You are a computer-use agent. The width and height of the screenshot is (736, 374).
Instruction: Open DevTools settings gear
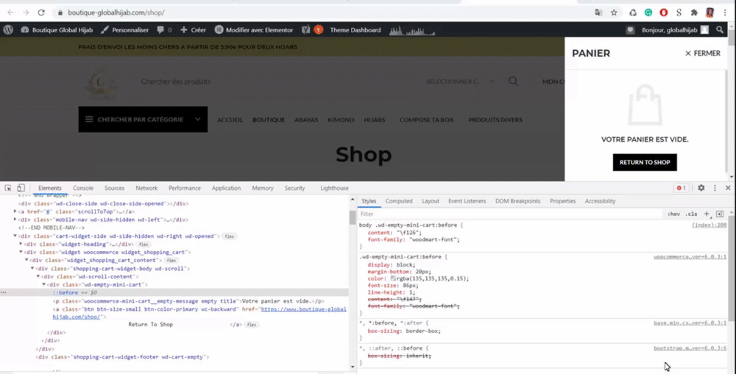[x=701, y=188]
